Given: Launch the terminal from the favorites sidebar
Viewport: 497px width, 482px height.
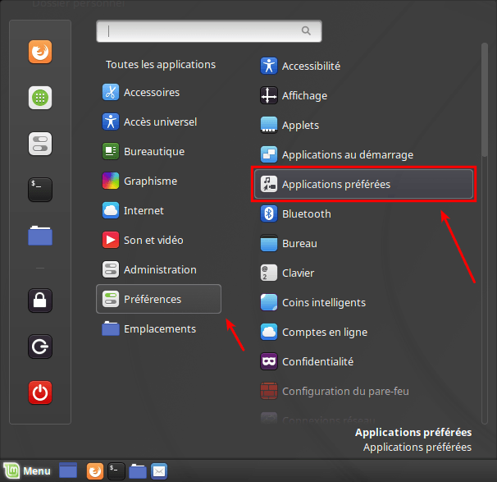Looking at the screenshot, I should tap(40, 190).
